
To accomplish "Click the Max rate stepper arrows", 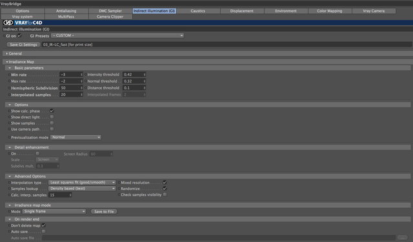I will coord(81,81).
